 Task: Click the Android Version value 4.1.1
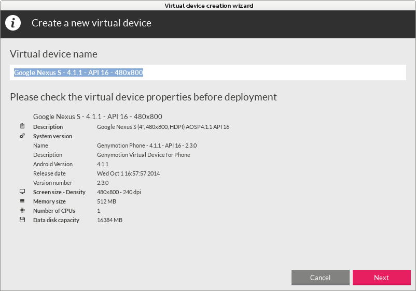[x=103, y=164]
